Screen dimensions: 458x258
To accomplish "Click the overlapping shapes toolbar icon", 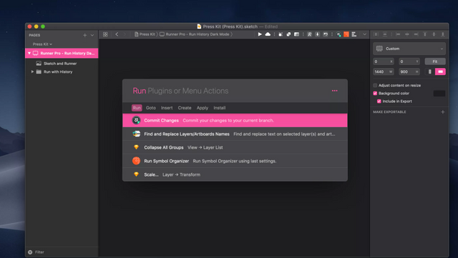I will coord(288,34).
